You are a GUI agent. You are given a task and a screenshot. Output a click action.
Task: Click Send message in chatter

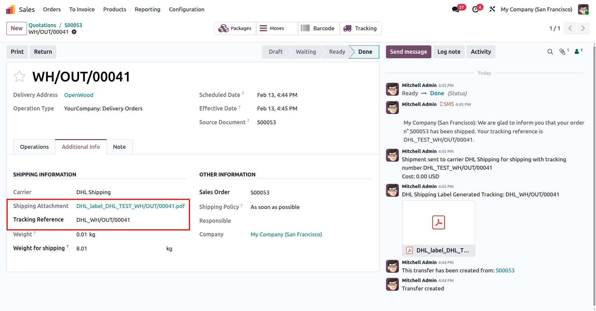tap(409, 52)
